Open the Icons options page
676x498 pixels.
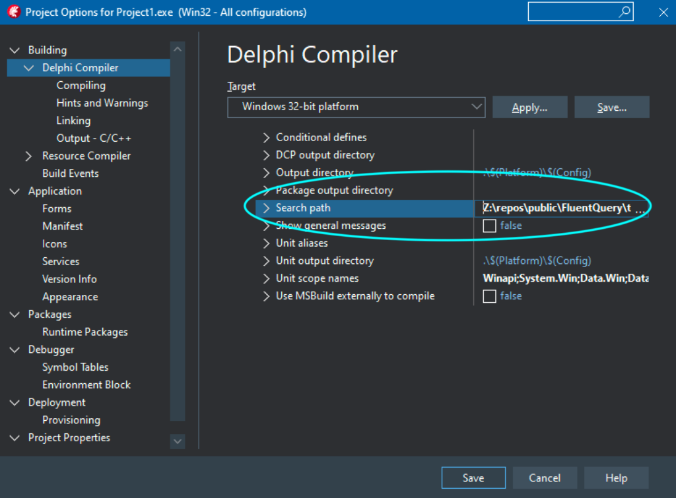(54, 244)
